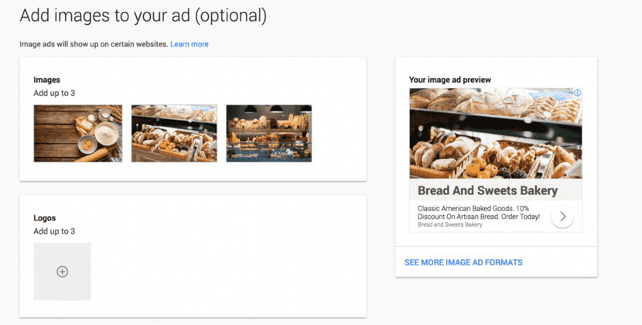Open the Learn more link
Image resolution: width=642 pixels, height=325 pixels.
click(x=190, y=44)
